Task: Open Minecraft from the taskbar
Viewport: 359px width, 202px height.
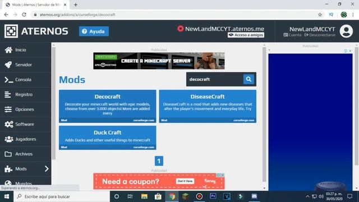Action: point(186,196)
